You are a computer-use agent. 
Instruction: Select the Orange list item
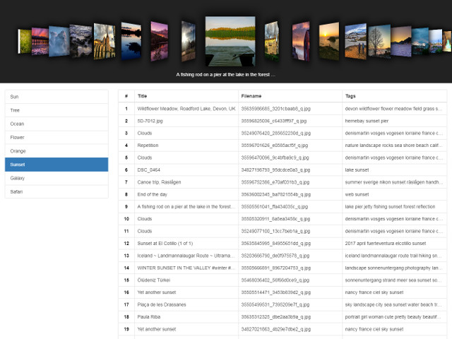56,151
